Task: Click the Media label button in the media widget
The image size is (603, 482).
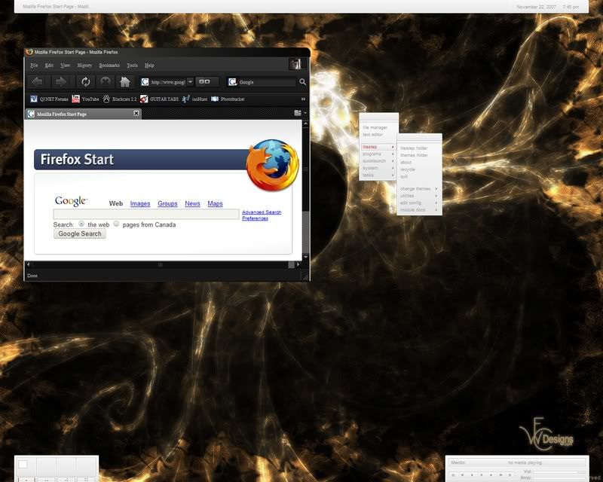Action: [458, 462]
